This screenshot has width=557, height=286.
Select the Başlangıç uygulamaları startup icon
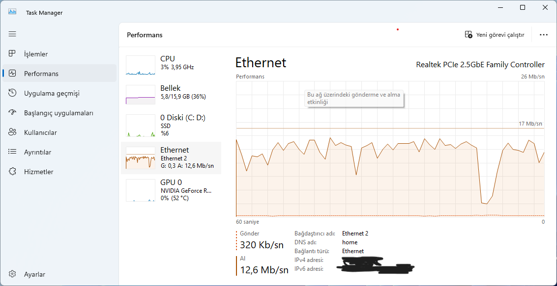[13, 113]
